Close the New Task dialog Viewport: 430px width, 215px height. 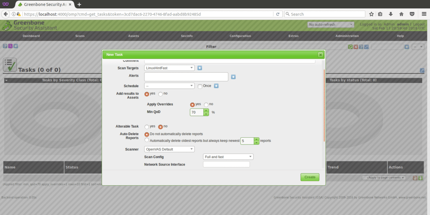(320, 55)
